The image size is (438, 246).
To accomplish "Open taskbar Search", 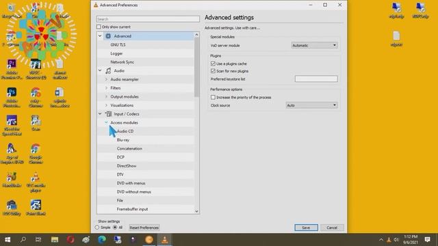I will tap(23, 240).
